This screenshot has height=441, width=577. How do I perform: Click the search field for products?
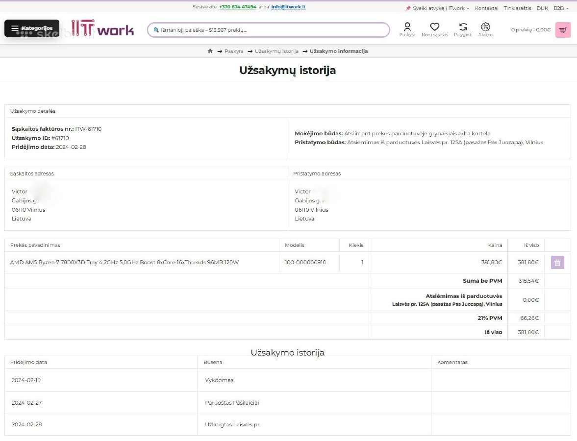pyautogui.click(x=269, y=30)
